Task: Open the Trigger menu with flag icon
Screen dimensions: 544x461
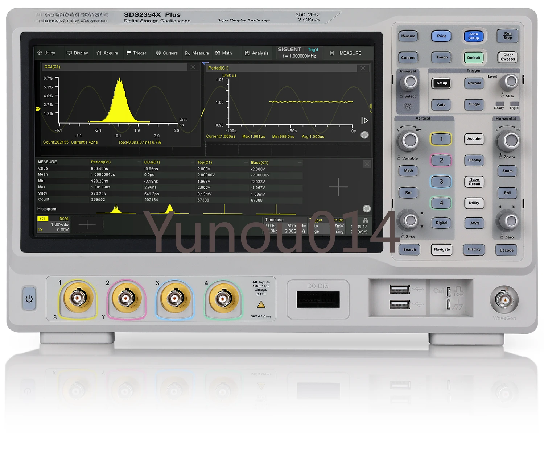Action: click(136, 53)
